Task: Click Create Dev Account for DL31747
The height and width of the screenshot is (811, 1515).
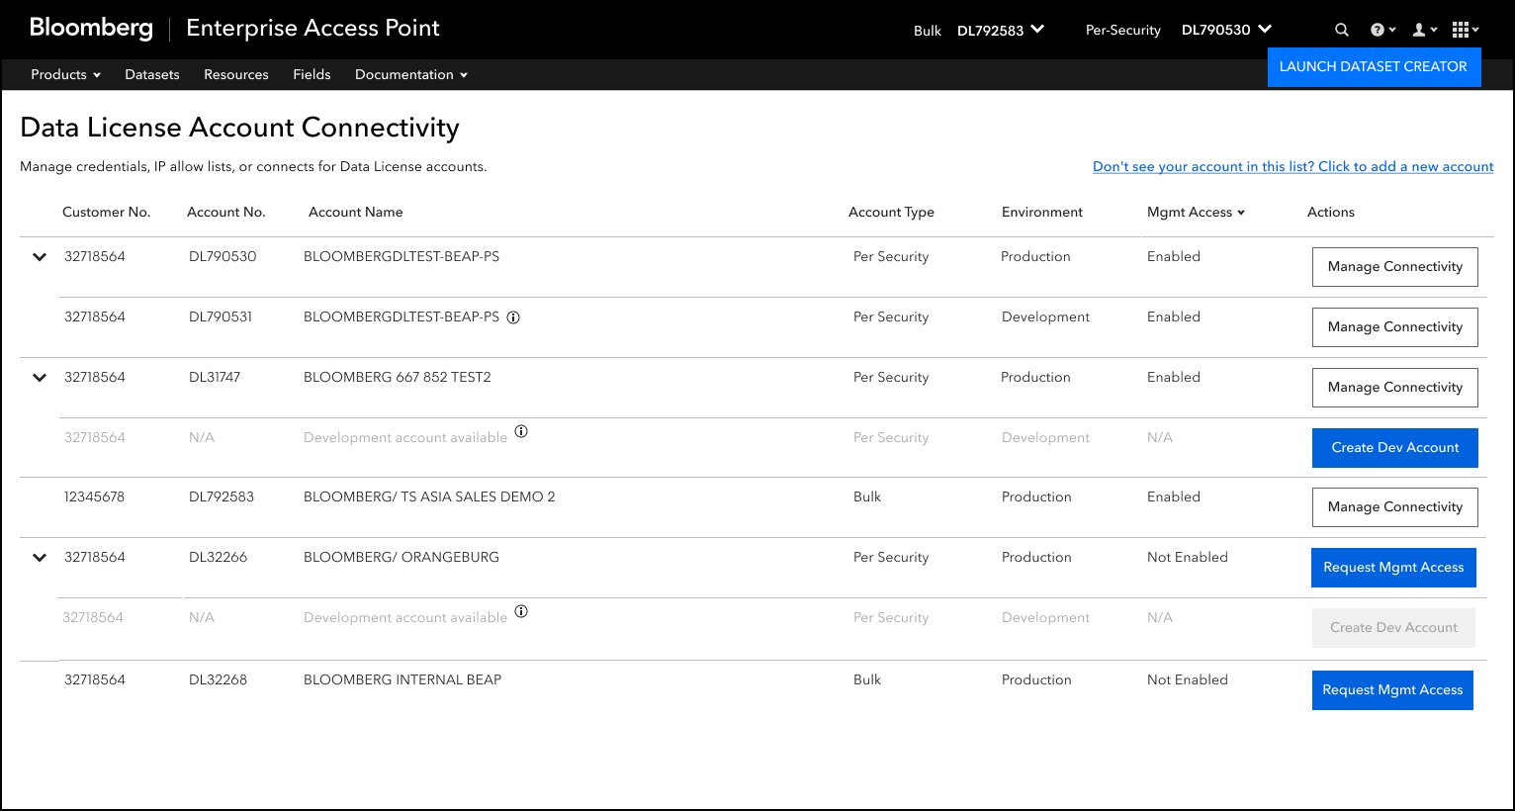Action: point(1394,447)
